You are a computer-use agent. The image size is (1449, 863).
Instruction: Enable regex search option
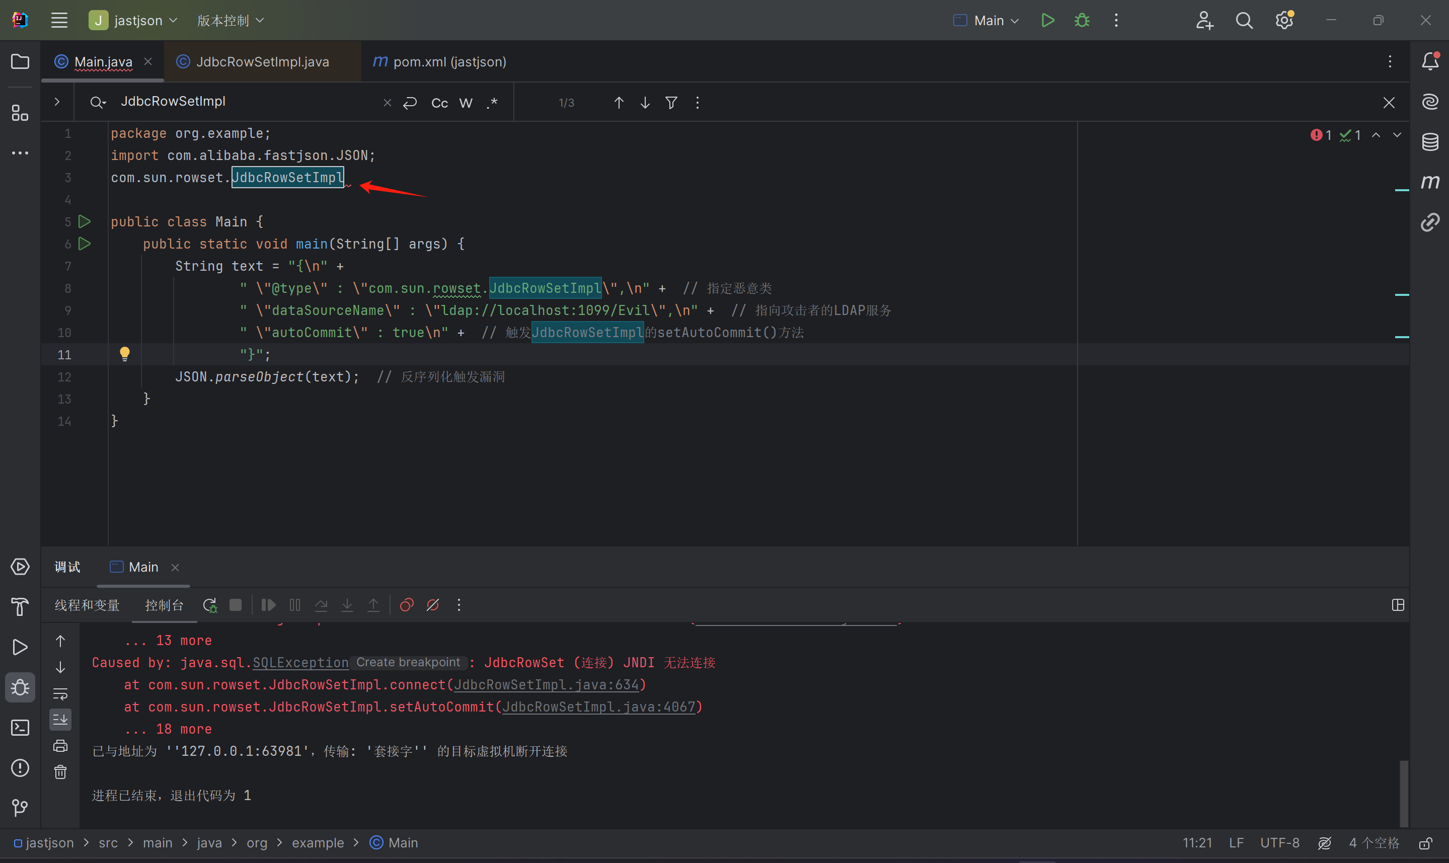coord(492,103)
